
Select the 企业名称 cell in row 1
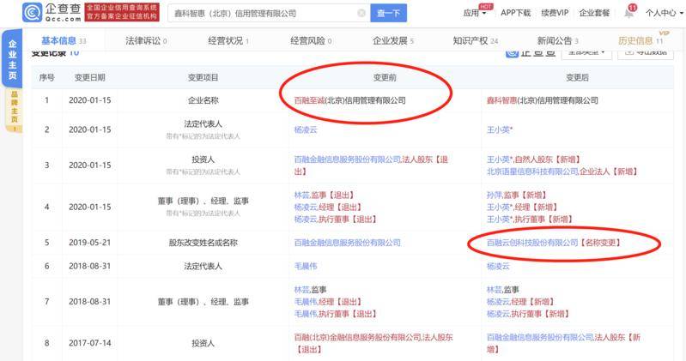coord(203,100)
